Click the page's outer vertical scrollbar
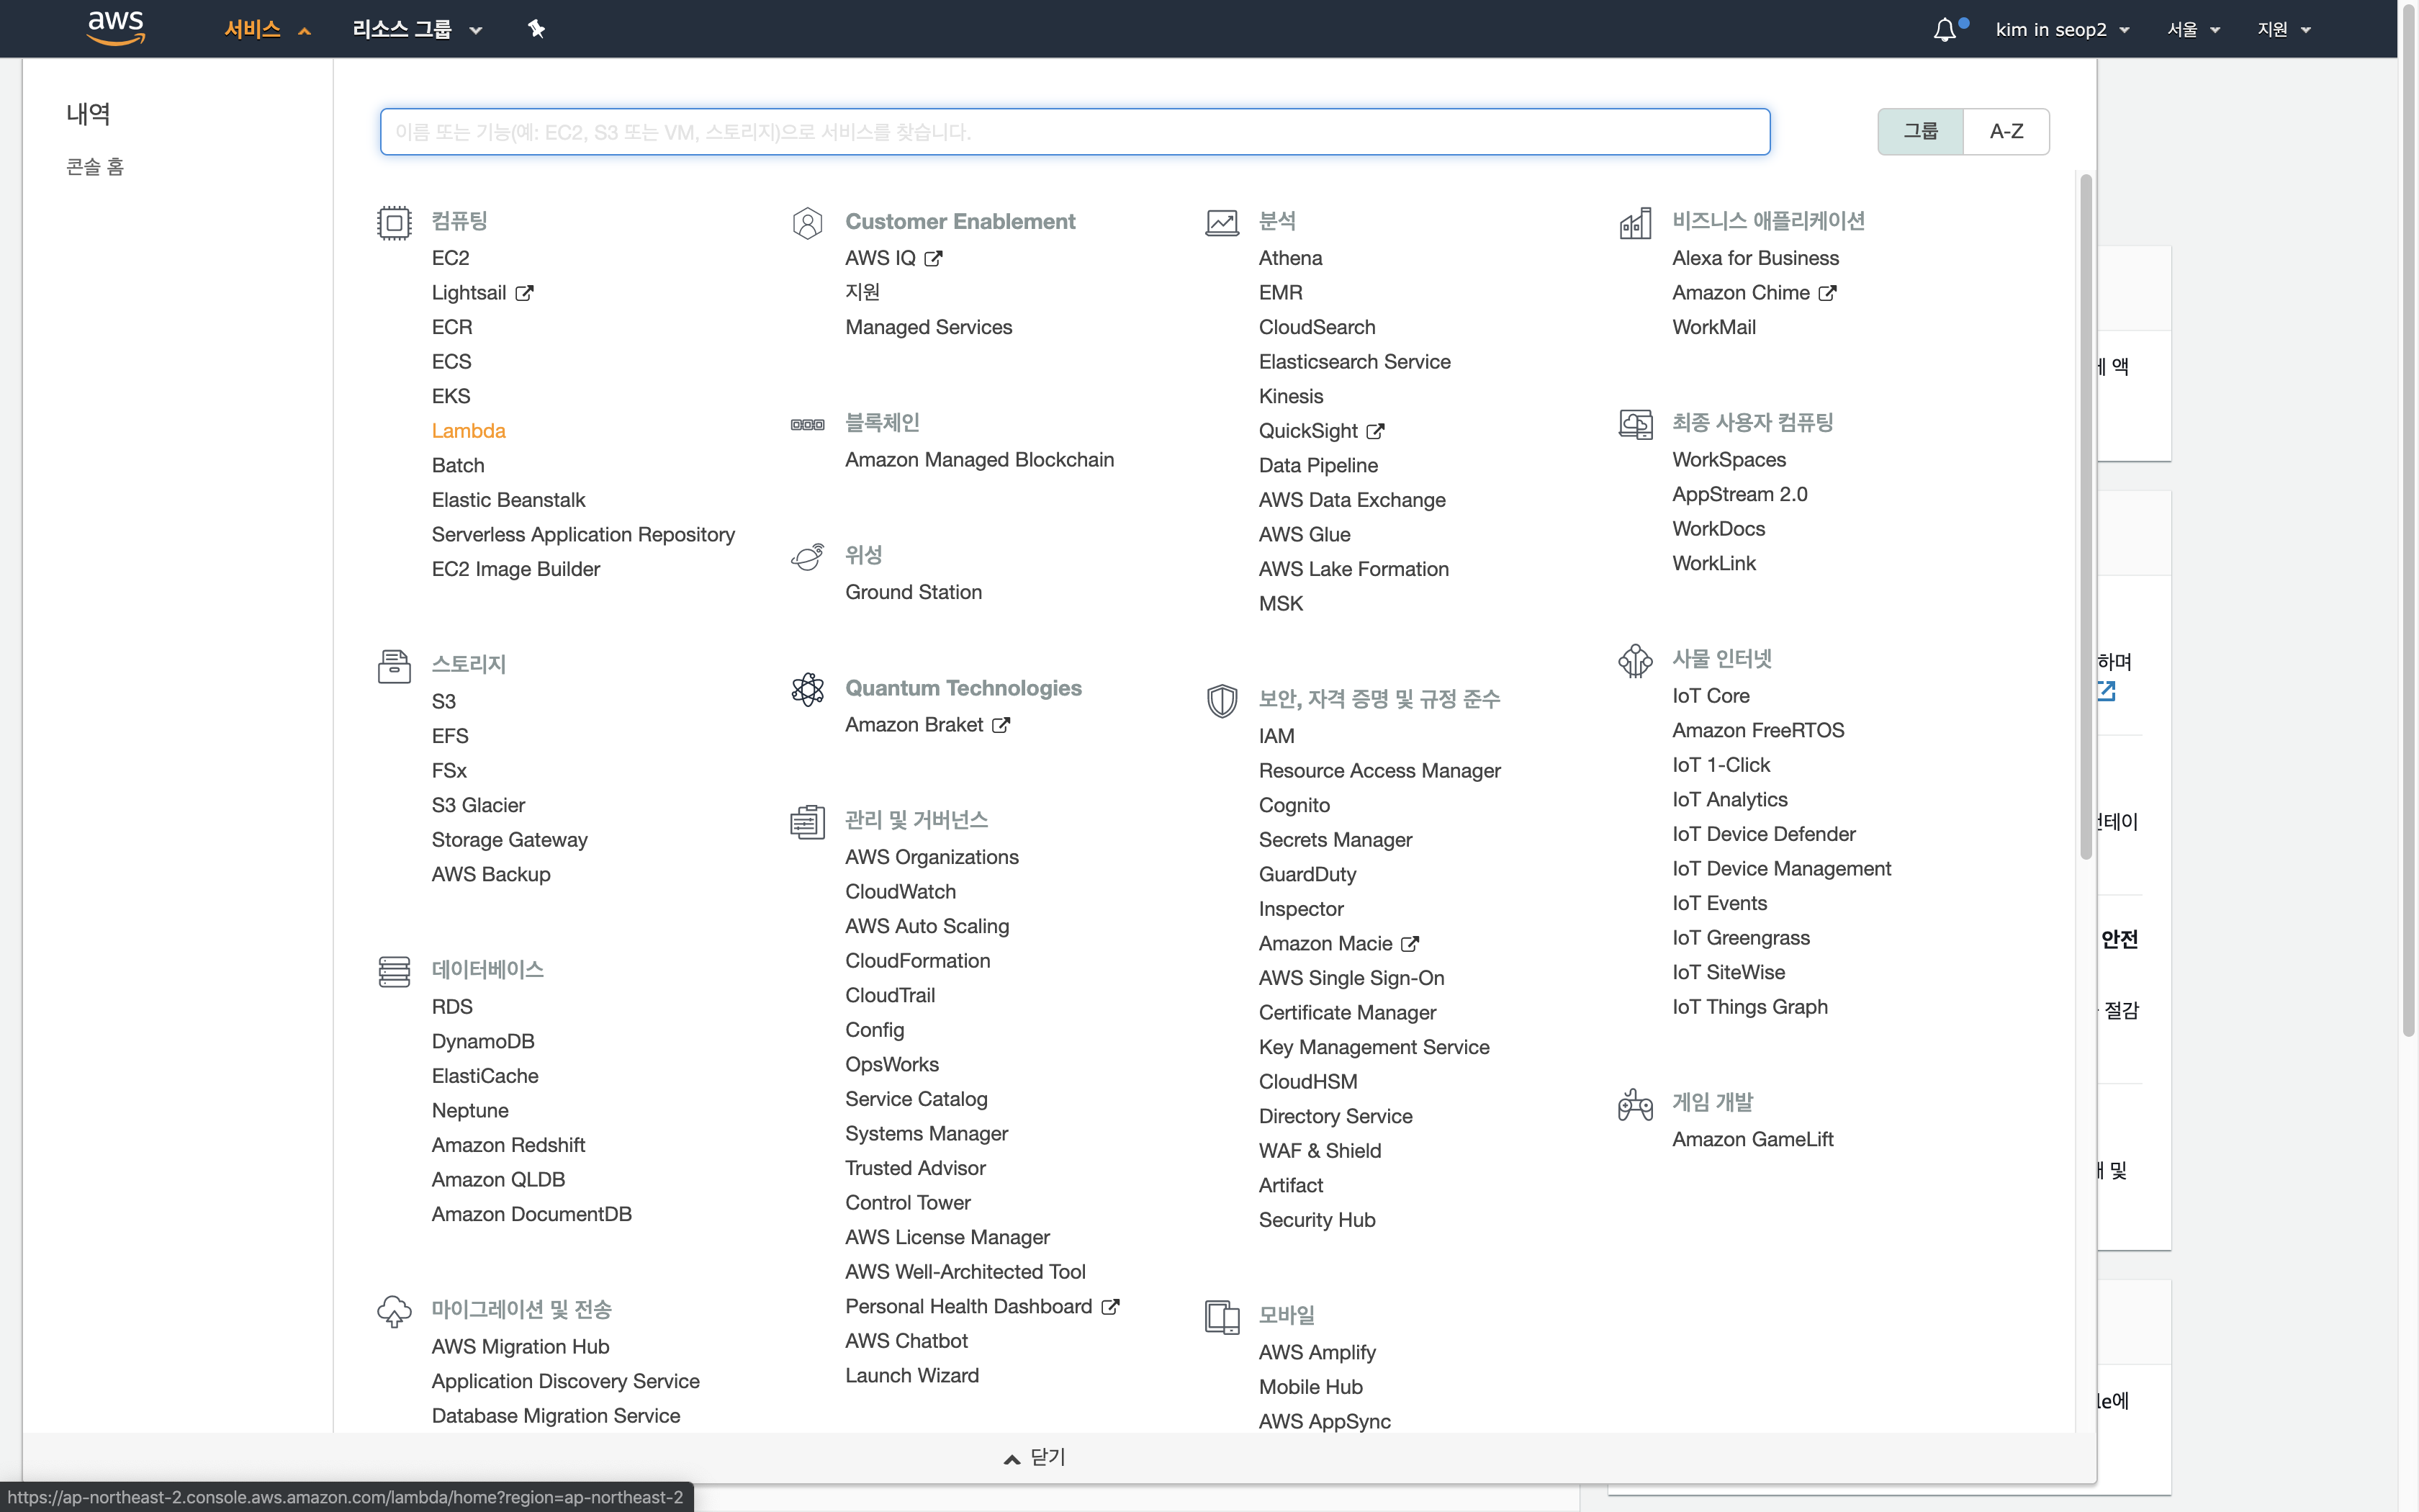The width and height of the screenshot is (2419, 1512). [2408, 520]
